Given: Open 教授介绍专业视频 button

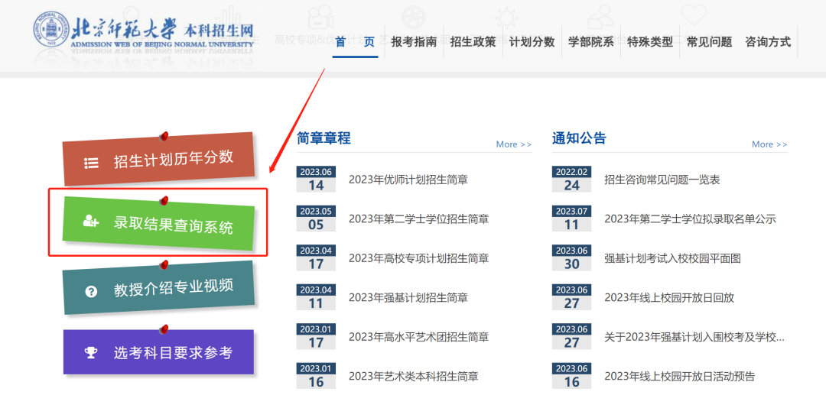Looking at the screenshot, I should tap(158, 288).
